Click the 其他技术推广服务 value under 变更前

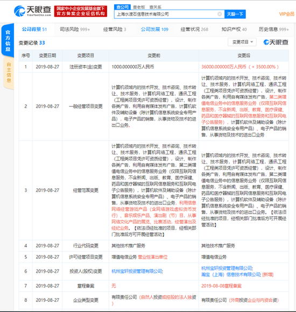click(129, 246)
